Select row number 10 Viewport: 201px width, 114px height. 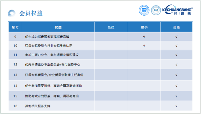15,46
